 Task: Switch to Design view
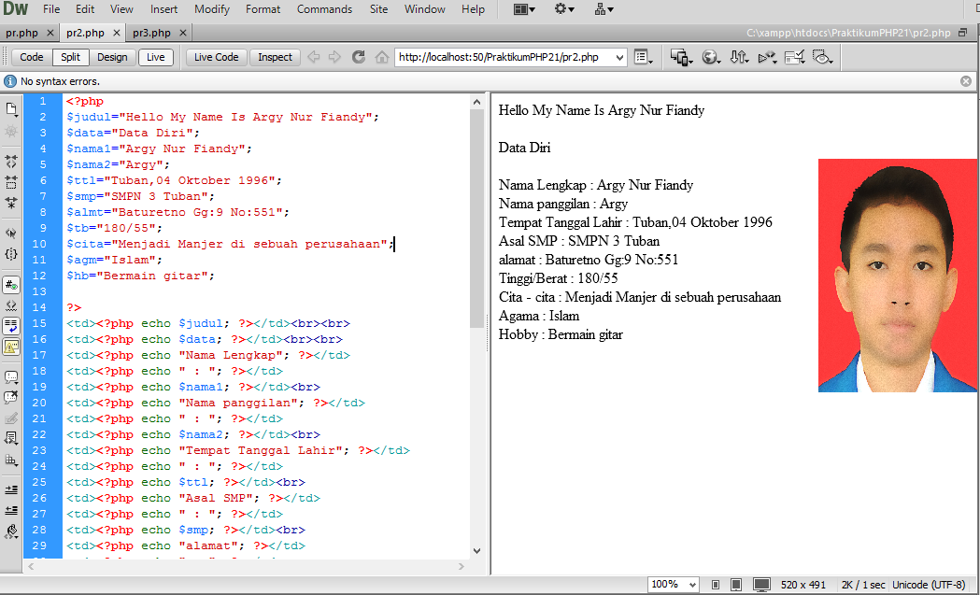112,57
